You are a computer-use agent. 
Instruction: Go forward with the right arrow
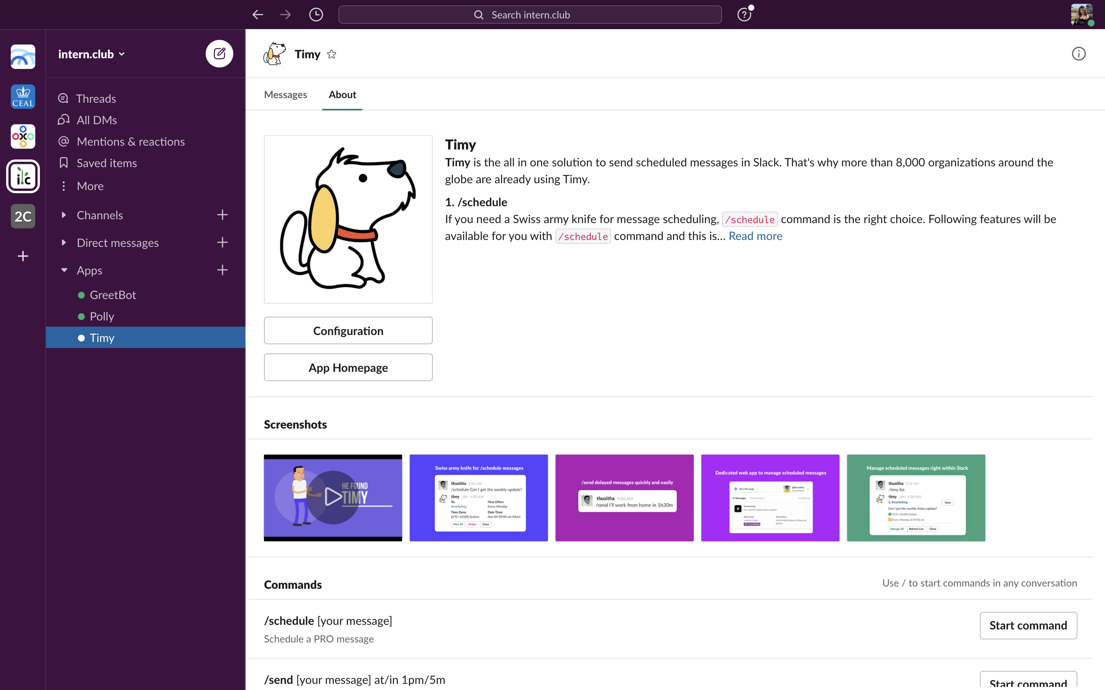[285, 15]
